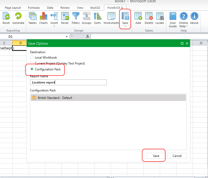The width and height of the screenshot is (208, 178).
Task: Open the KeyAGS tab
Action: [95, 8]
